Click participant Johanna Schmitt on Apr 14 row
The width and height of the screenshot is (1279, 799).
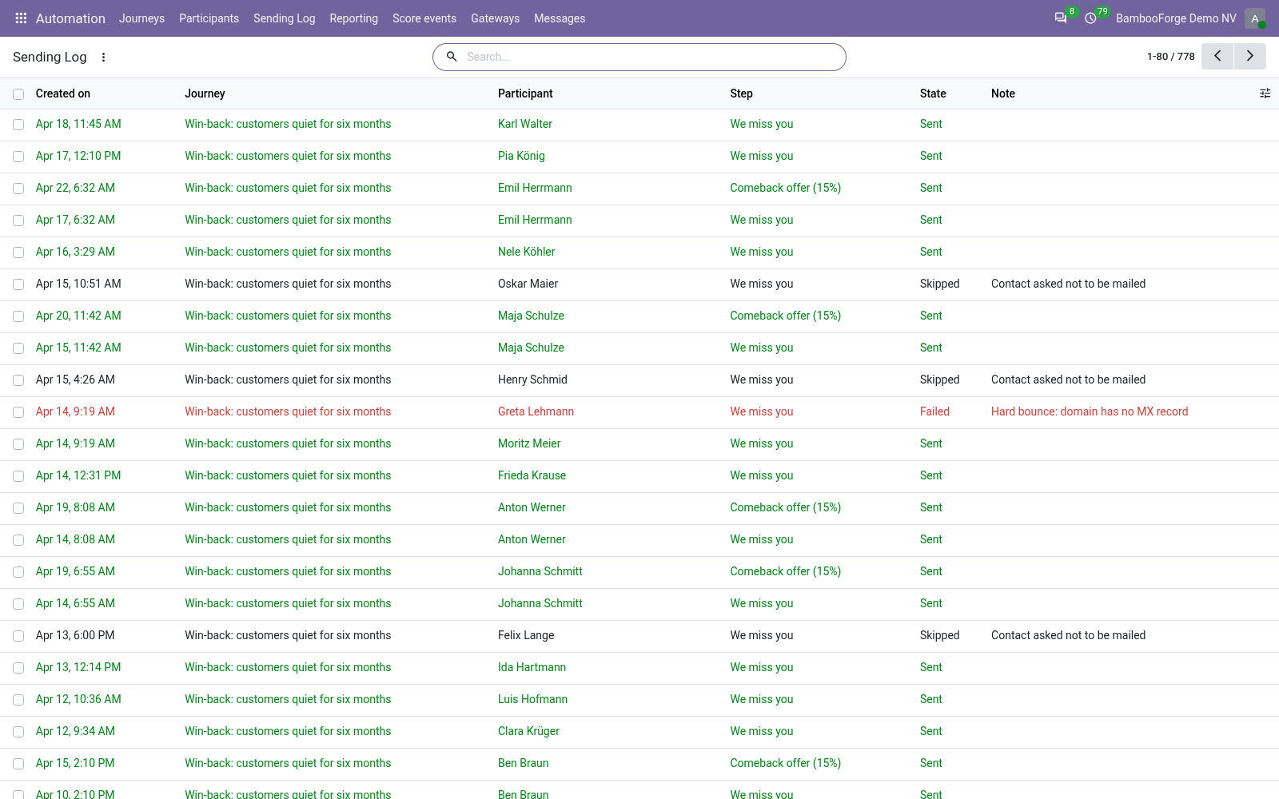(540, 603)
